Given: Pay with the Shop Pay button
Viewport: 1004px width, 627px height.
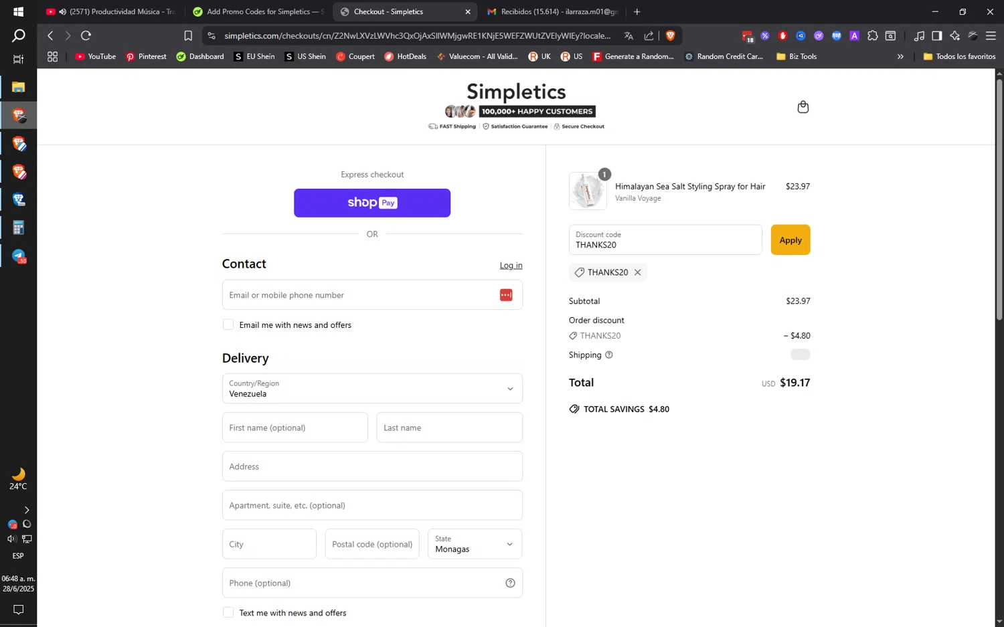Looking at the screenshot, I should (x=372, y=203).
